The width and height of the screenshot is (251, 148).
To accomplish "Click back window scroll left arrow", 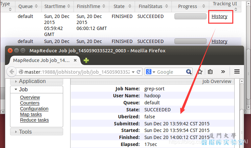I will click(x=3, y=112).
